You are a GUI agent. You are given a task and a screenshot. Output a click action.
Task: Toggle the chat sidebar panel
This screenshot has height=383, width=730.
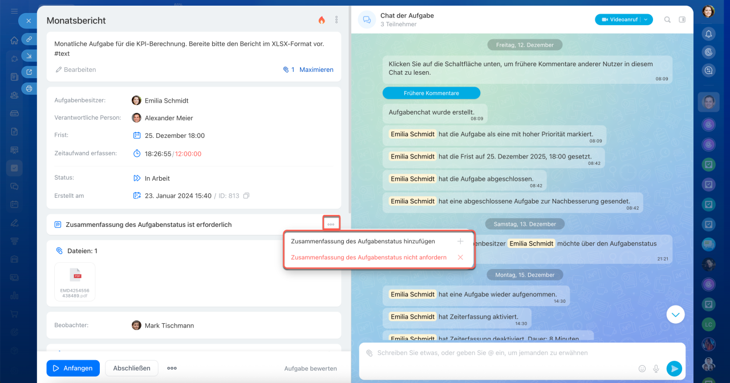(682, 19)
